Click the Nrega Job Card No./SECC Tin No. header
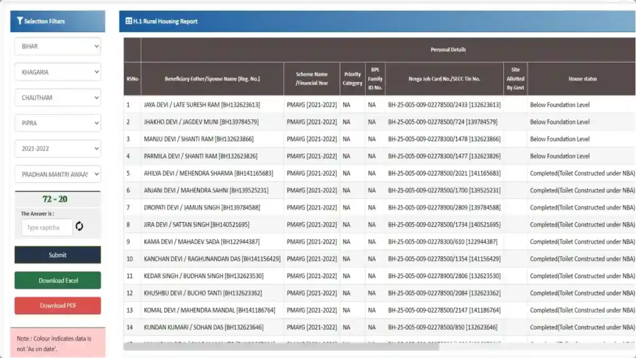The height and width of the screenshot is (358, 636). point(444,79)
